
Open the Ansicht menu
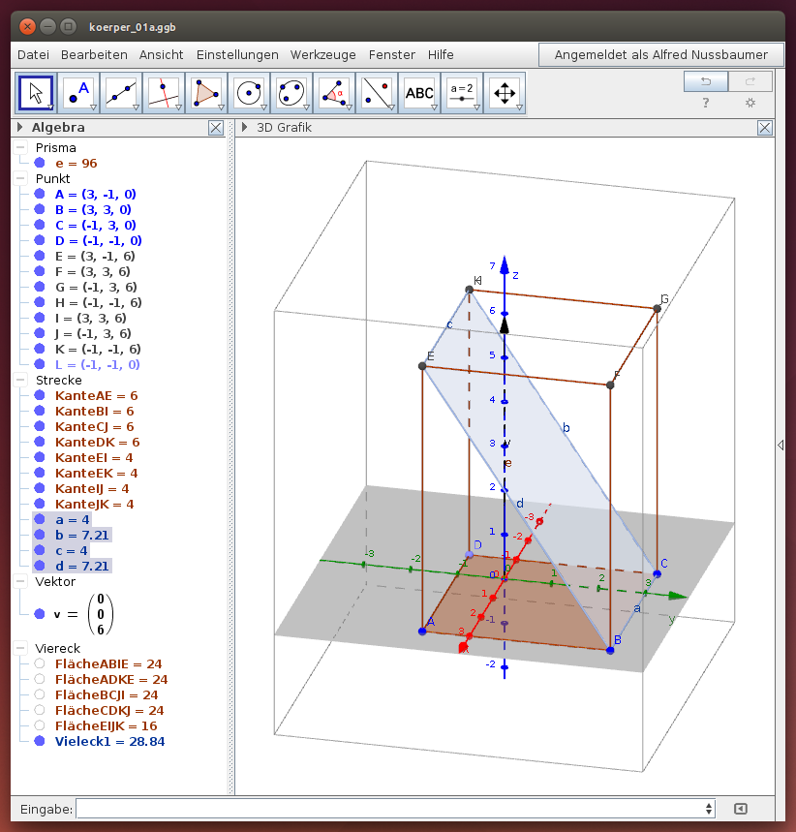coord(162,54)
